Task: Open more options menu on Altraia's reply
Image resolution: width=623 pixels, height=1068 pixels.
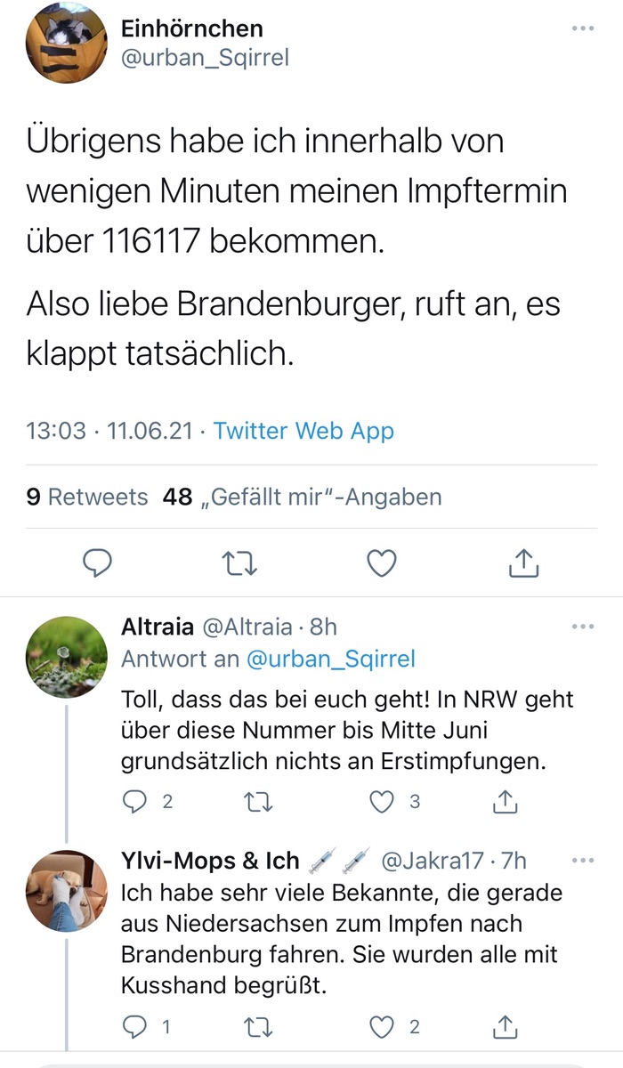Action: (582, 627)
